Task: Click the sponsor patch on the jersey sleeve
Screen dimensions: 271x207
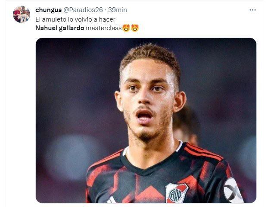Action: [234, 191]
